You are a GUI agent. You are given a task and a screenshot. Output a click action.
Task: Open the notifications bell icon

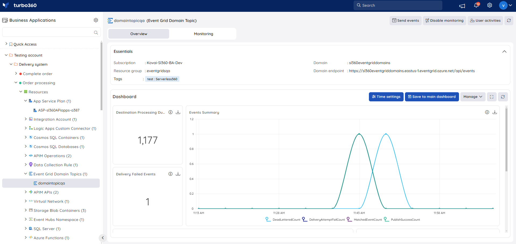(476, 5)
